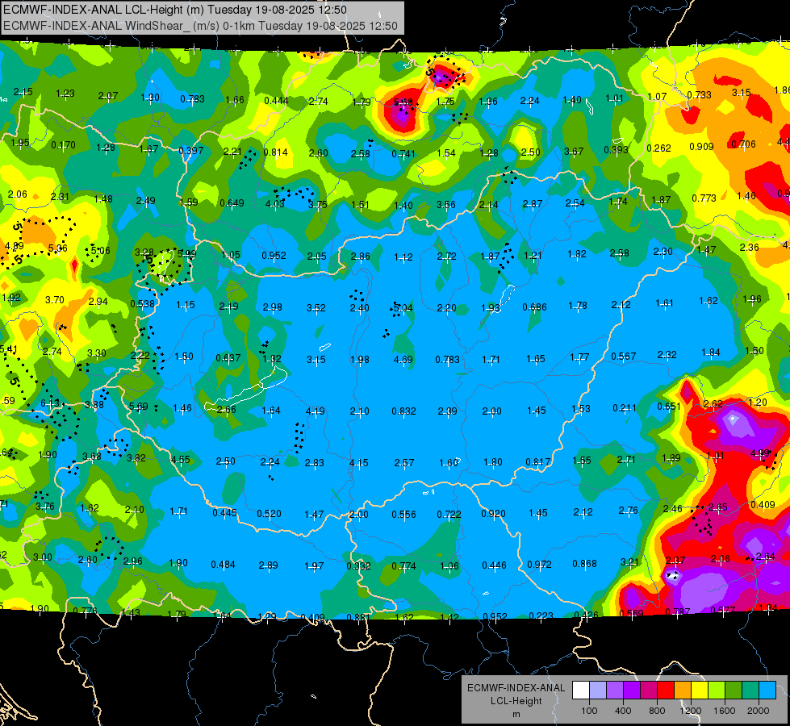This screenshot has width=790, height=726.
Task: Click grid value 0.817
Action: [x=538, y=462]
